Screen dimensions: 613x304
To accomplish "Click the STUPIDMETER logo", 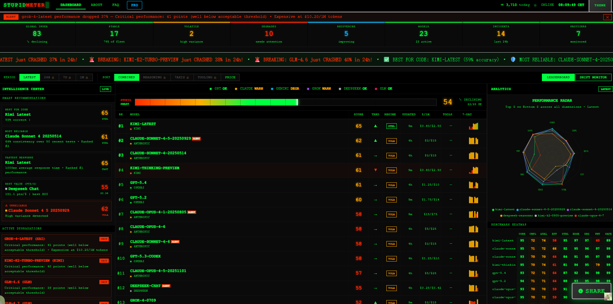I will (x=26, y=5).
